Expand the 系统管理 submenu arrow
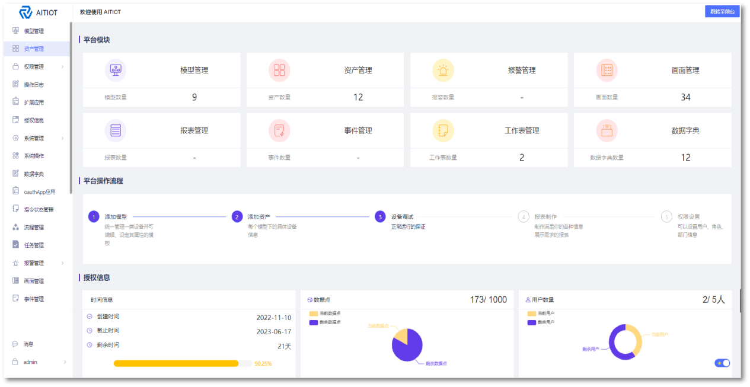 click(62, 138)
